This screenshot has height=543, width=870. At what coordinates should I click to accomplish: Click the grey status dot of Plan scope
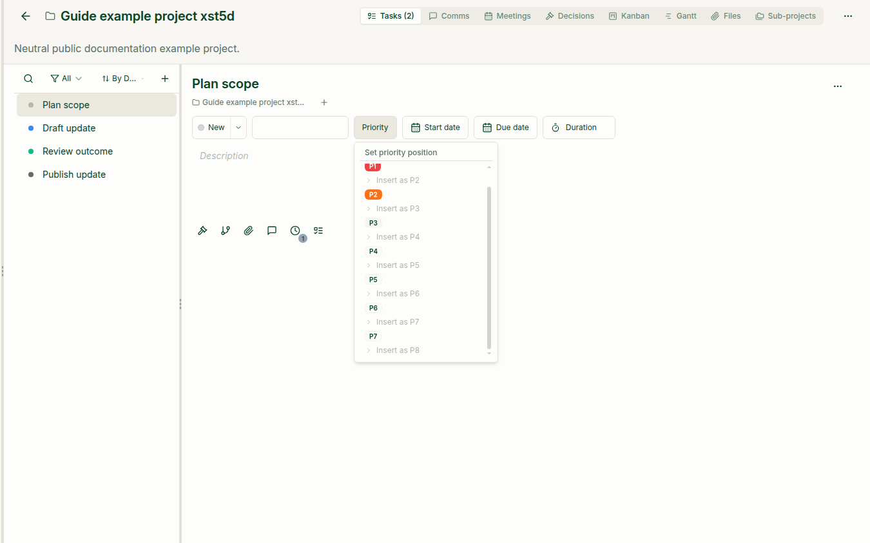tap(31, 105)
